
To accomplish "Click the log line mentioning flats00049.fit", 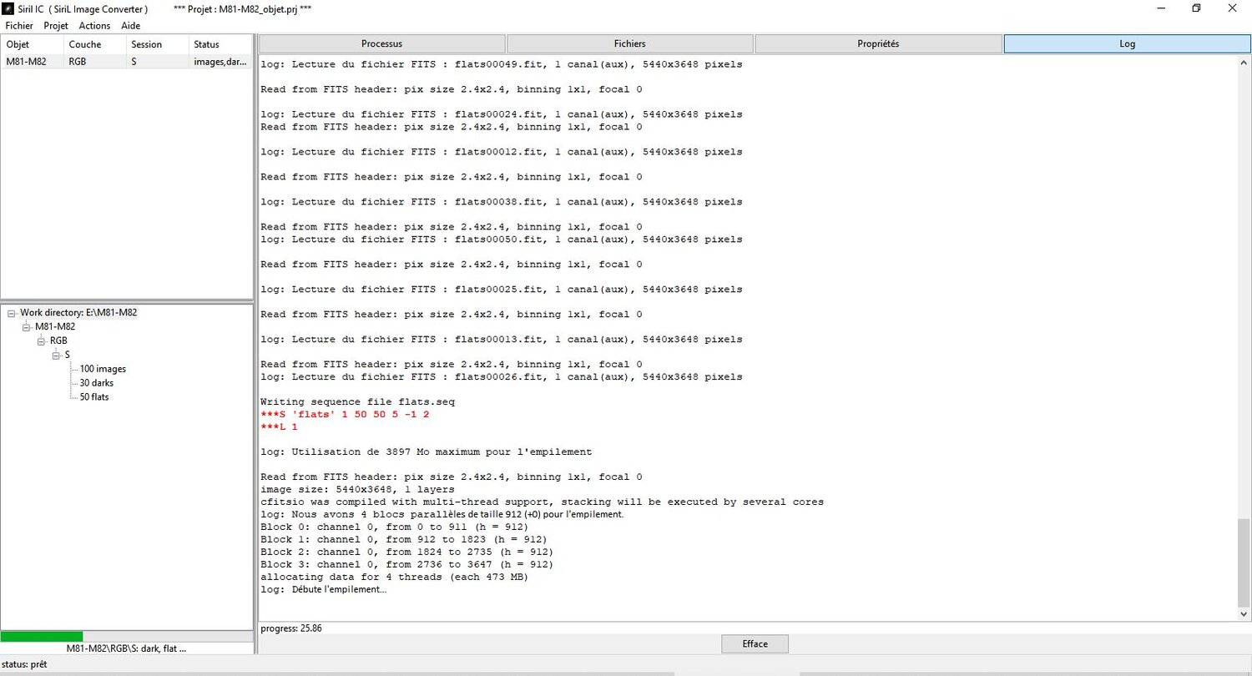I will [x=501, y=64].
